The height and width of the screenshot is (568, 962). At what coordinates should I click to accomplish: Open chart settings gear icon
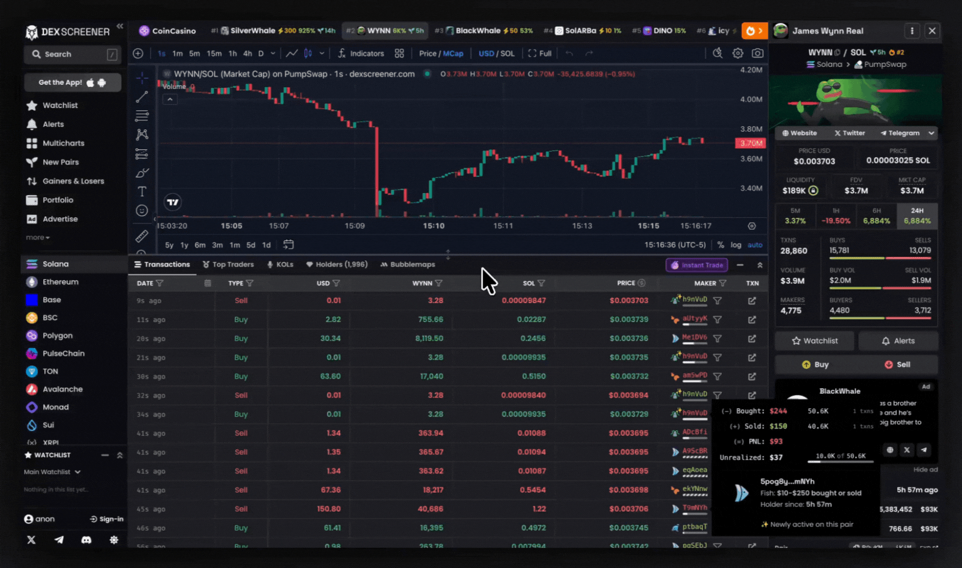738,53
